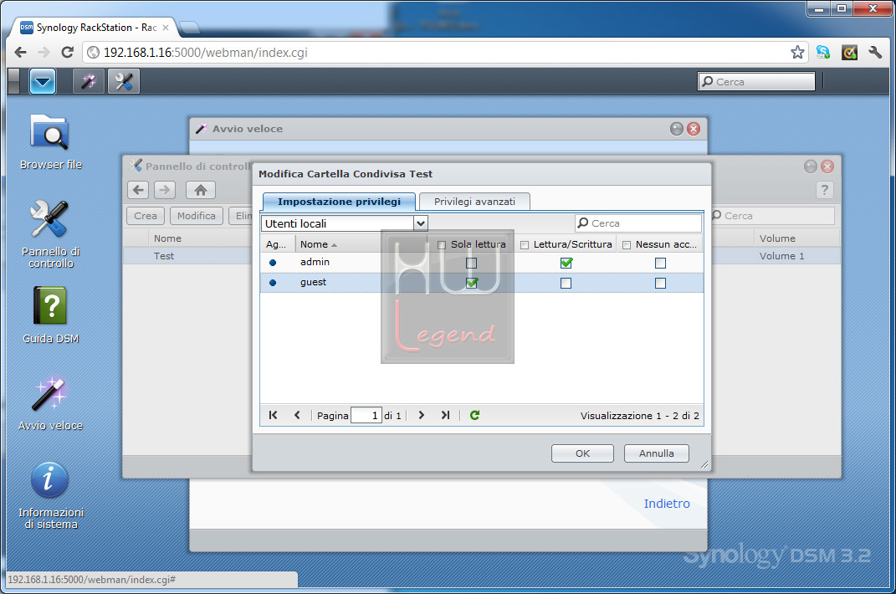Toggle Sola lettura for admin
This screenshot has height=594, width=896.
[472, 263]
